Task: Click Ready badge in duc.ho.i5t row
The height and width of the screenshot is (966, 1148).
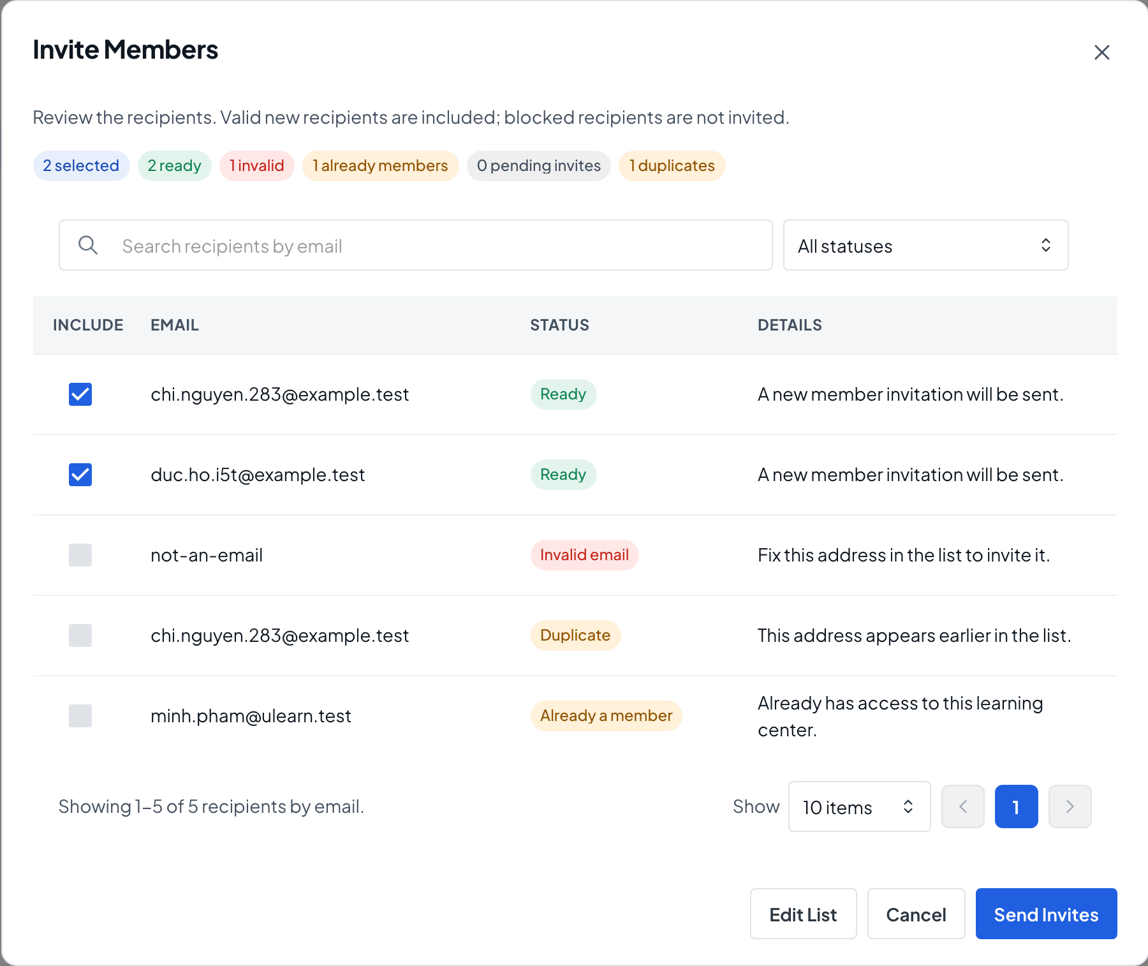Action: coord(563,475)
